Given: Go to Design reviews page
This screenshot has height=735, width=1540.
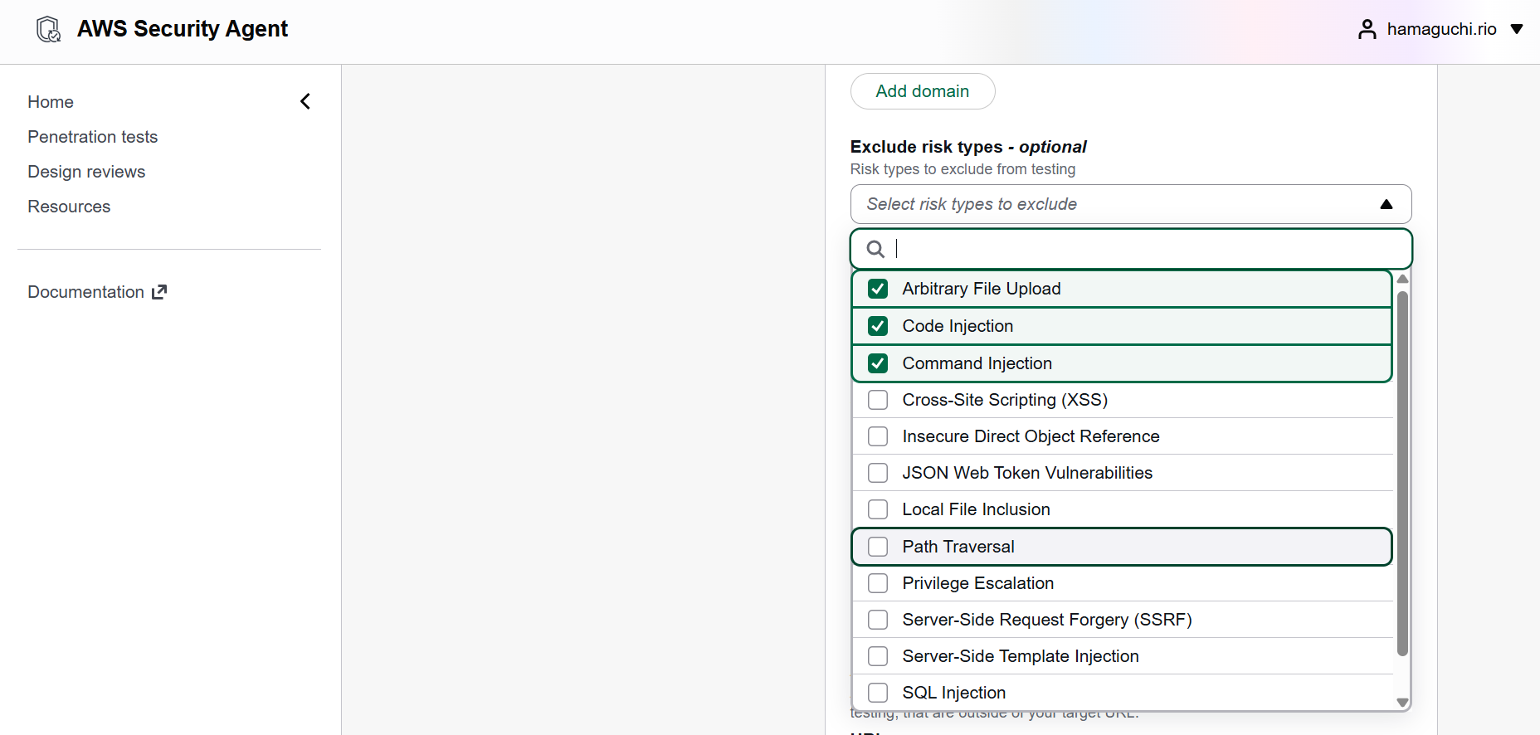Looking at the screenshot, I should point(86,172).
